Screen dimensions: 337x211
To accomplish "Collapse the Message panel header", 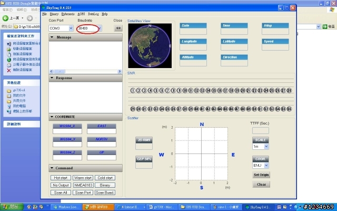I will [x=85, y=37].
